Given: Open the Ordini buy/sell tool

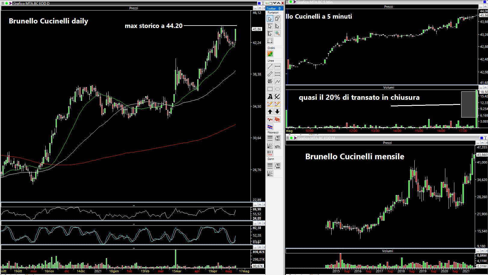Looking at the screenshot, I should click(x=270, y=54).
